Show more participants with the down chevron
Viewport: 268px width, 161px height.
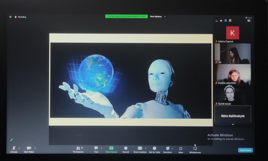pos(233,124)
